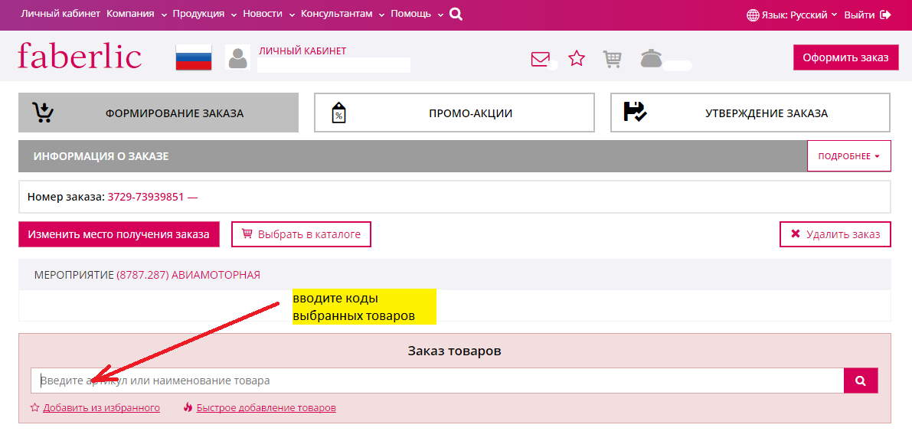
Task: Click Выбрать в каталоге button
Action: pyautogui.click(x=301, y=234)
